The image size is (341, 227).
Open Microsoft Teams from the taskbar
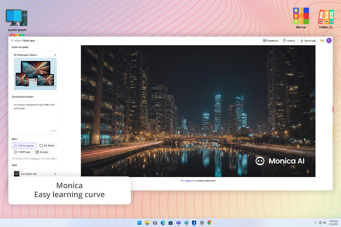178,223
